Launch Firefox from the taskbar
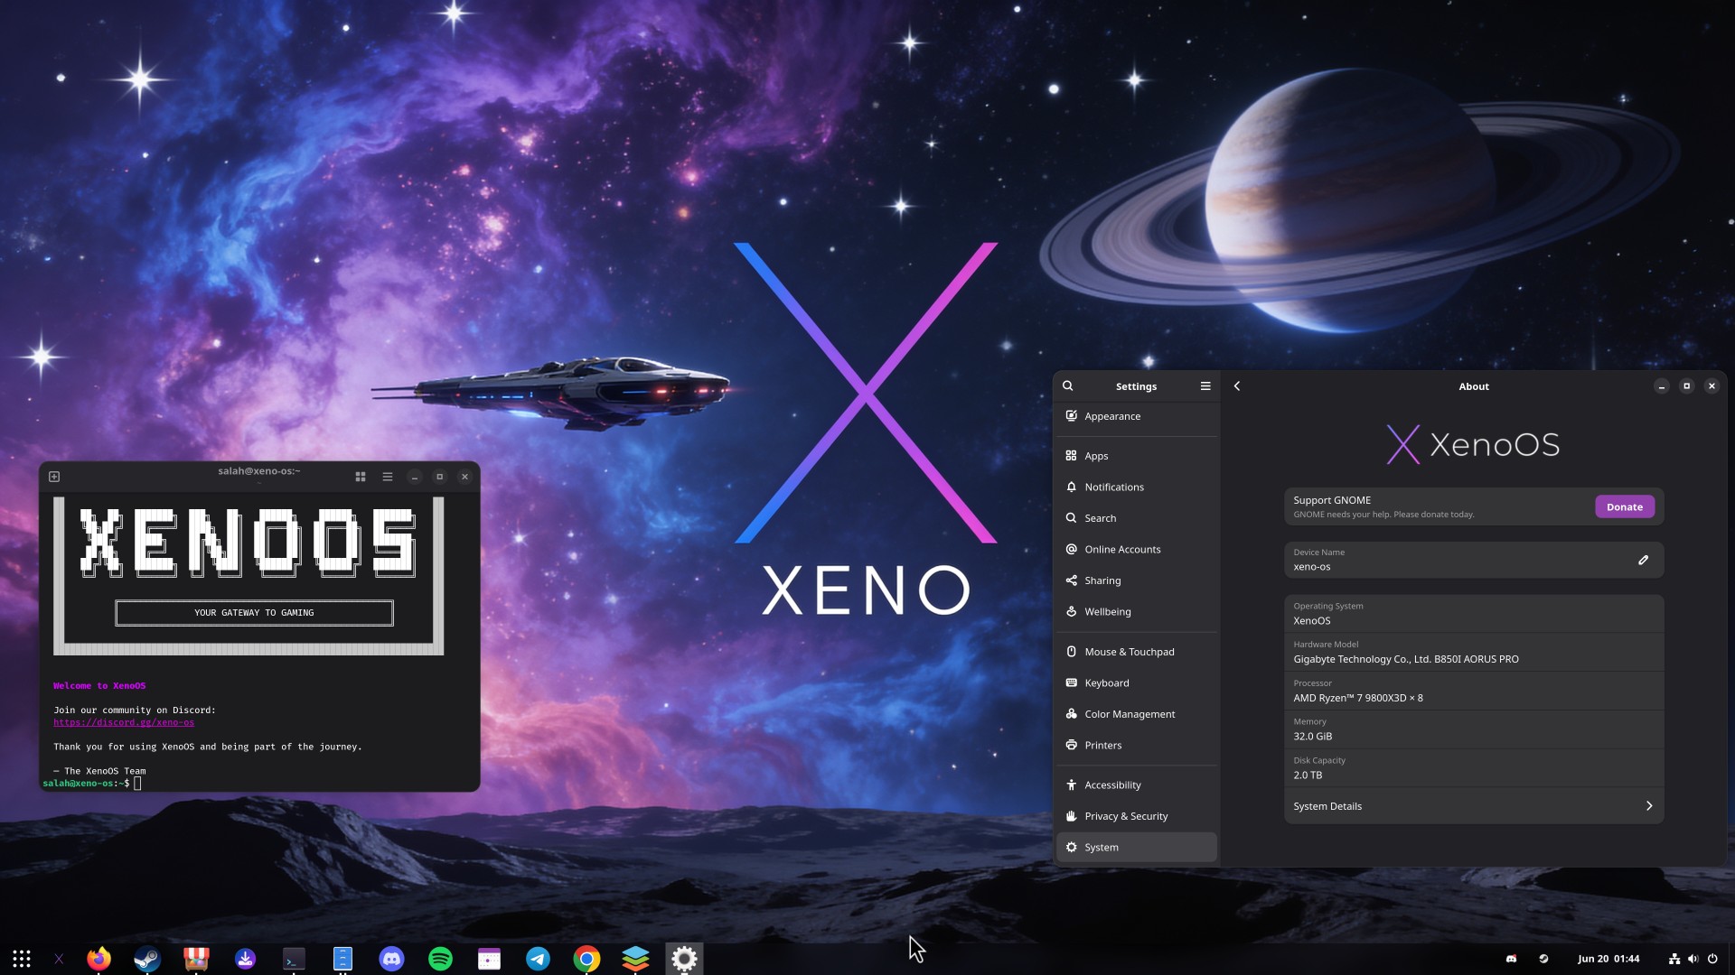This screenshot has height=975, width=1735. coord(98,959)
